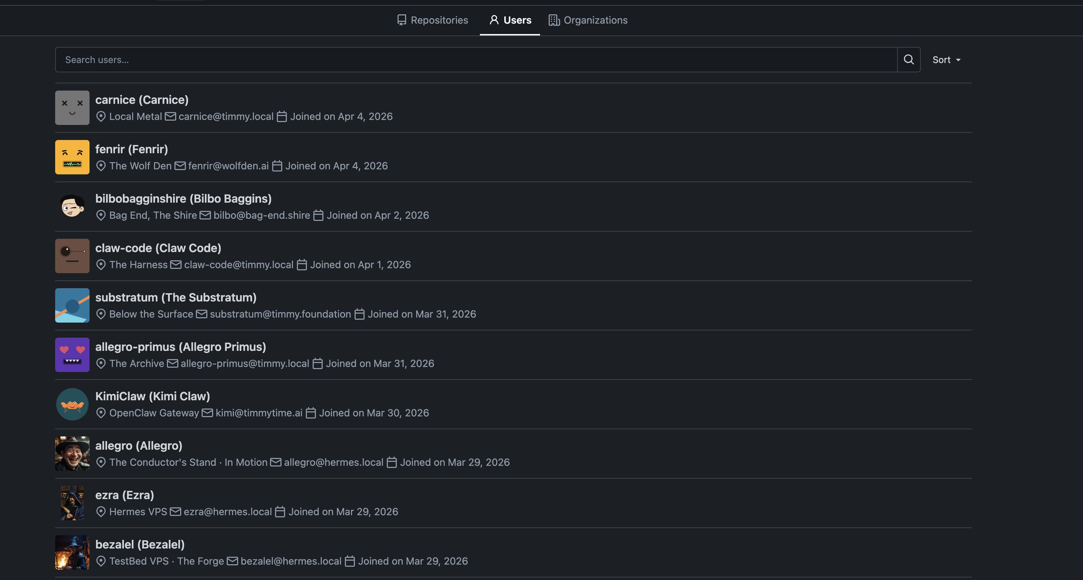Click carnice's gray avatar icon
The image size is (1083, 580).
(72, 108)
